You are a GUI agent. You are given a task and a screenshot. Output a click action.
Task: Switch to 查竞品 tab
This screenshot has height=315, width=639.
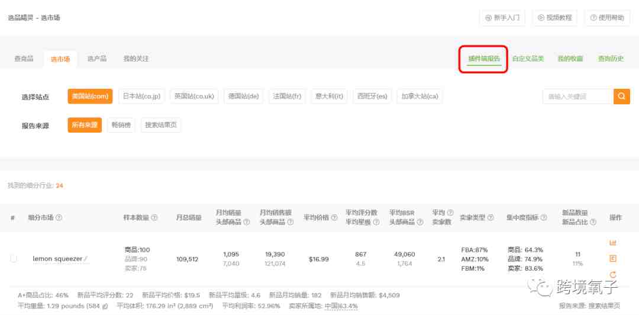coord(24,59)
